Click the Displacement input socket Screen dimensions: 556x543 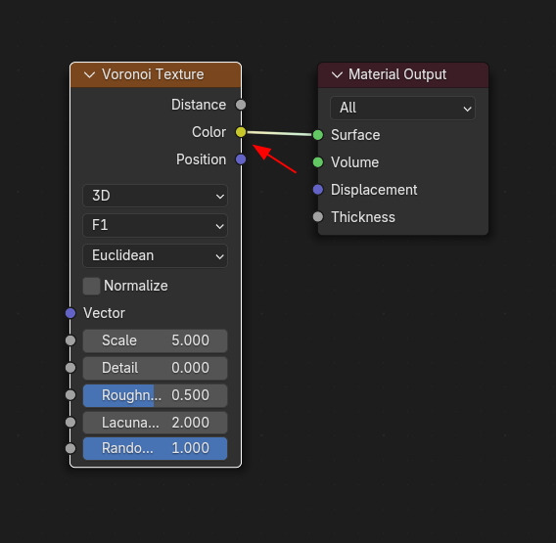tap(318, 190)
